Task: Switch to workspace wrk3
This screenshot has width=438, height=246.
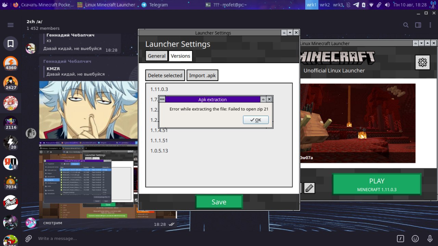Action: pos(338,5)
